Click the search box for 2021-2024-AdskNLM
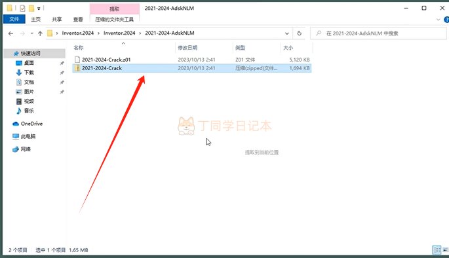Screen dimensions: 449x258 coord(378,33)
